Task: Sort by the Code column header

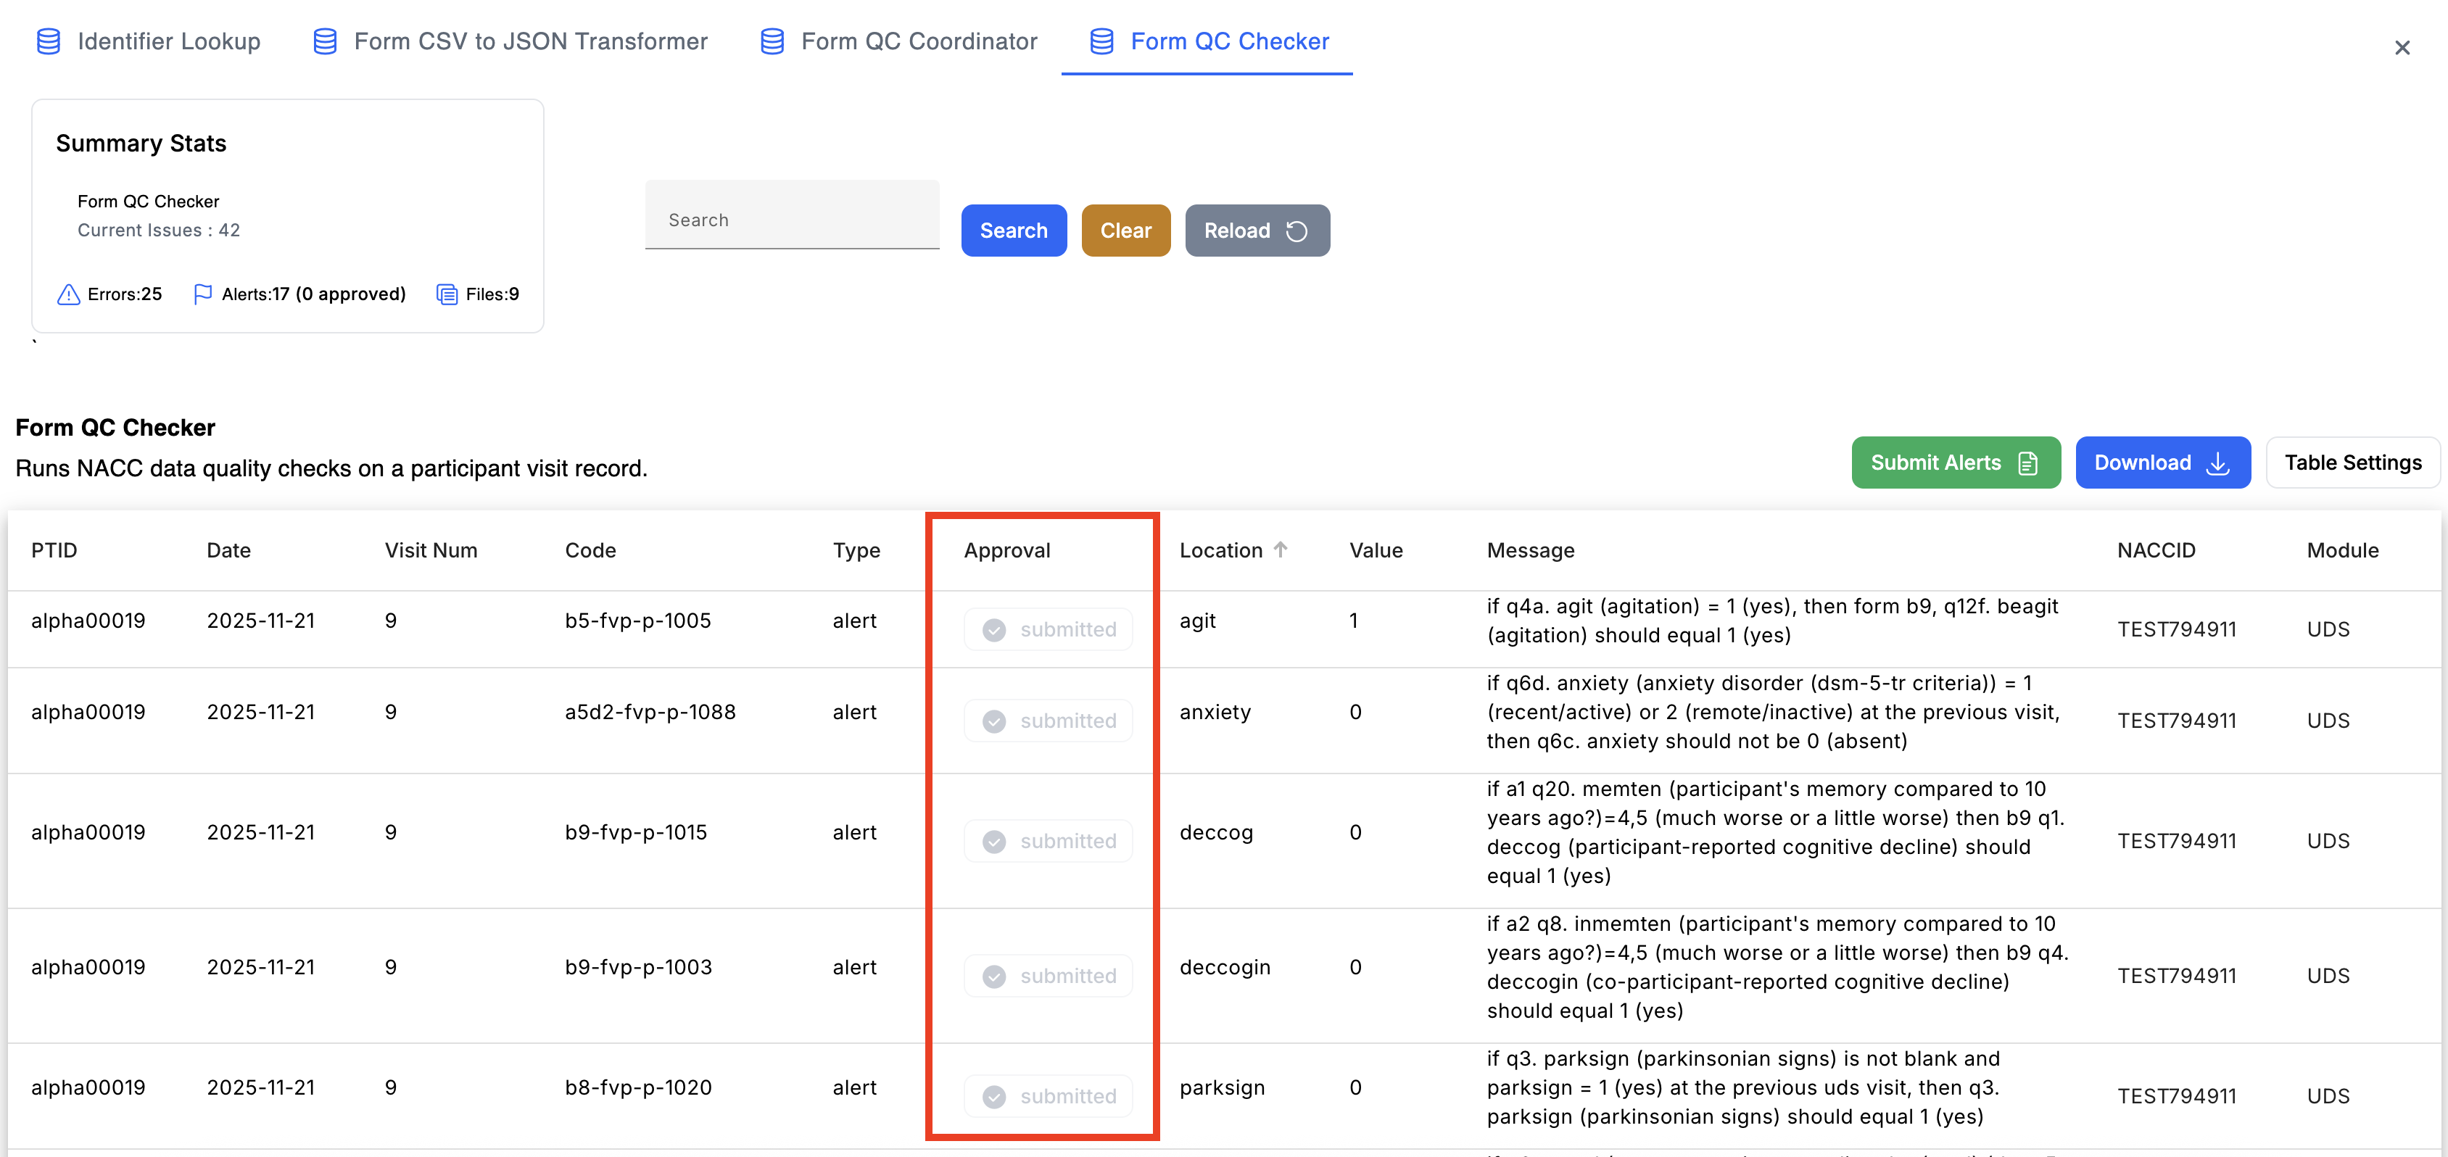Action: pyautogui.click(x=590, y=550)
